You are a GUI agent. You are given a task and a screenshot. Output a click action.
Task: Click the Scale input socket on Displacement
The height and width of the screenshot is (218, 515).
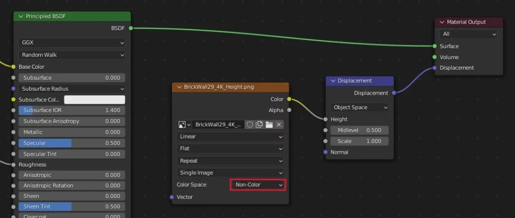(325, 141)
